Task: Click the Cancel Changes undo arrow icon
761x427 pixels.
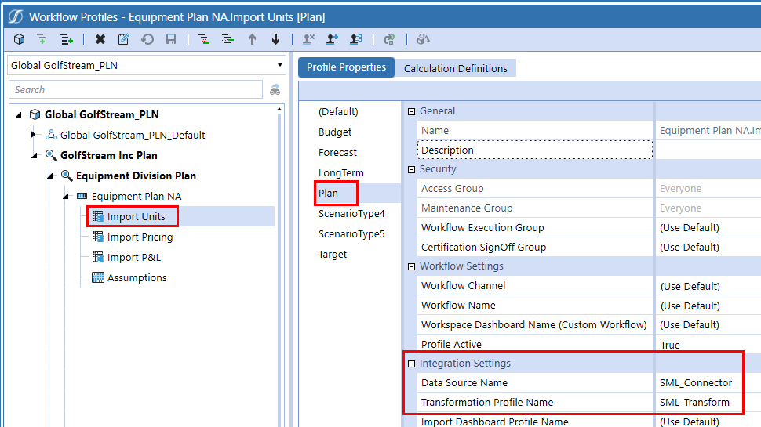Action: point(147,39)
